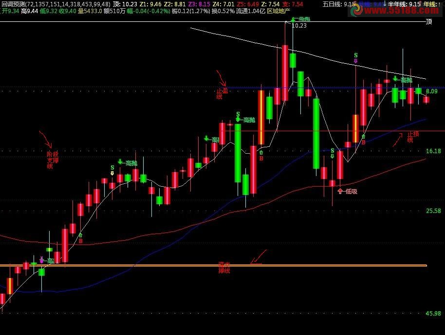
Task: Click the open price 开9.34
Action: pos(11,11)
